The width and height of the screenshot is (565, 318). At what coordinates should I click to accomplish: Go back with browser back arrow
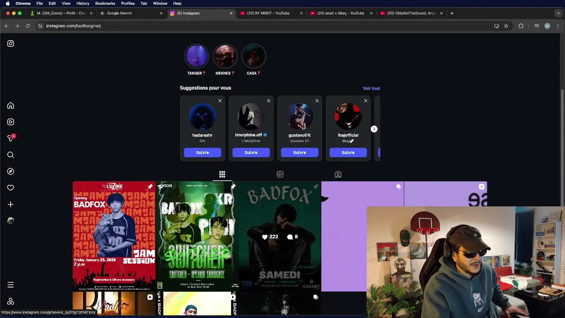7,26
